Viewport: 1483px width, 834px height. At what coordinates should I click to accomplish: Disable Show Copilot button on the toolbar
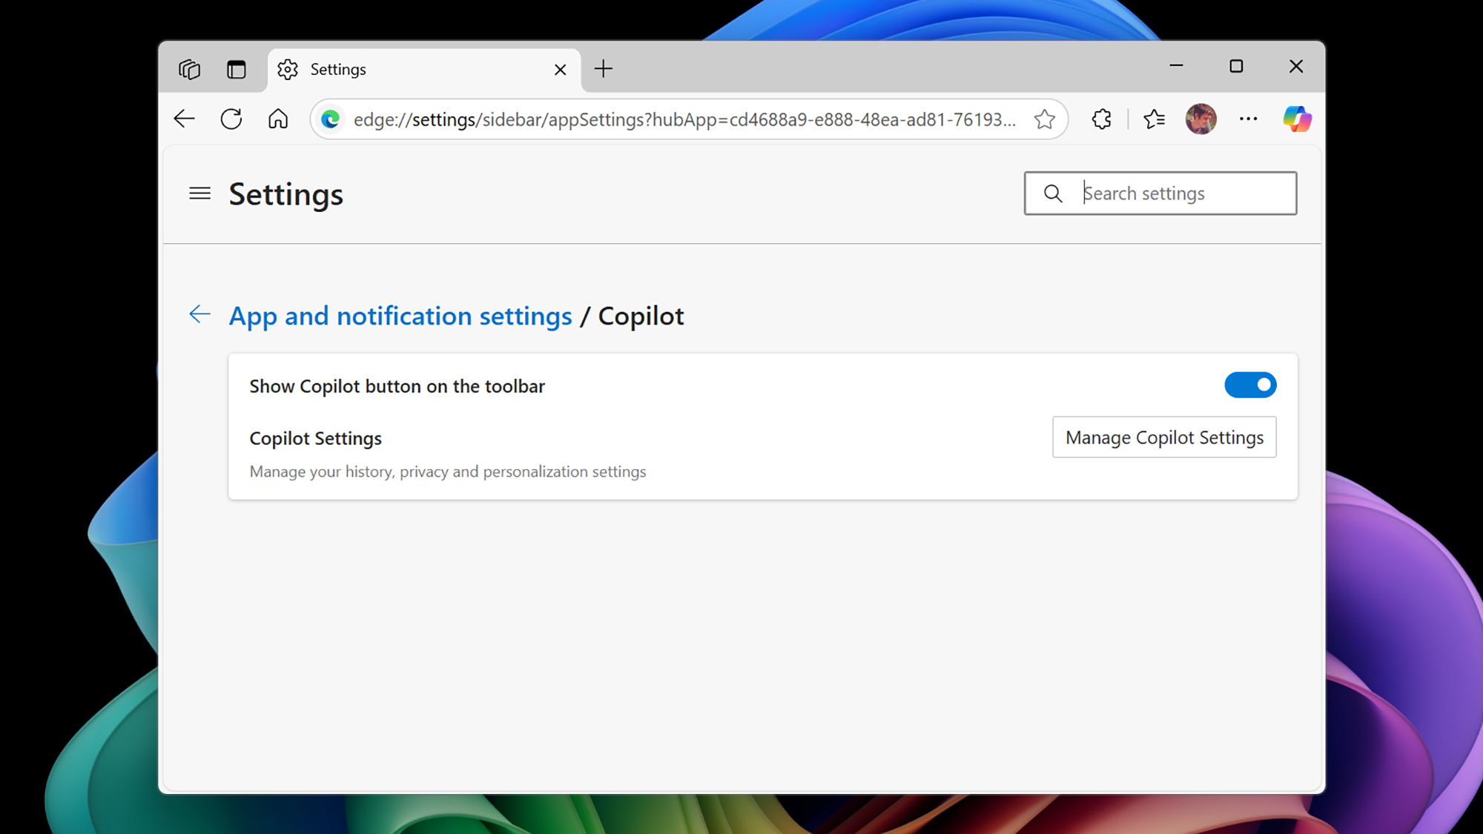(x=1250, y=385)
